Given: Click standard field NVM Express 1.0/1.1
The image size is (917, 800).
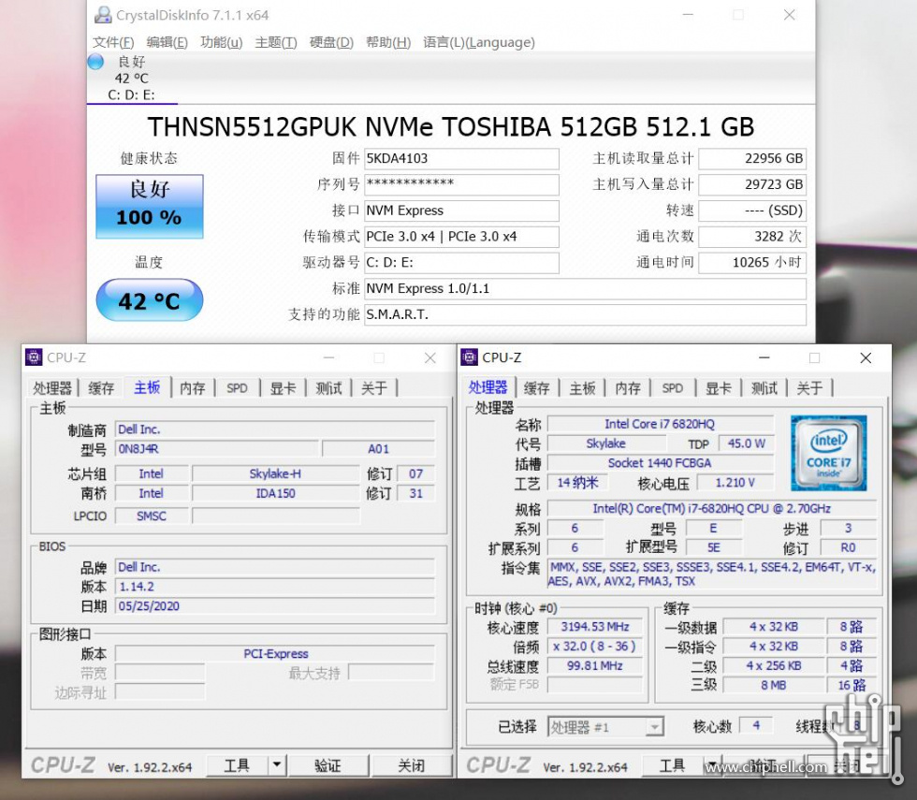Looking at the screenshot, I should pyautogui.click(x=586, y=288).
